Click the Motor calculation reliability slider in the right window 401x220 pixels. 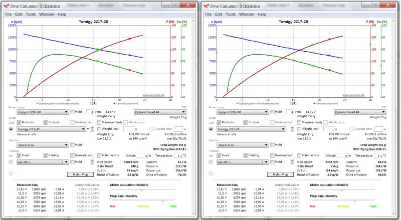343,190
